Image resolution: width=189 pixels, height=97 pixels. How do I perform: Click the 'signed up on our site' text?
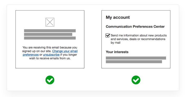pyautogui.click(x=37, y=51)
